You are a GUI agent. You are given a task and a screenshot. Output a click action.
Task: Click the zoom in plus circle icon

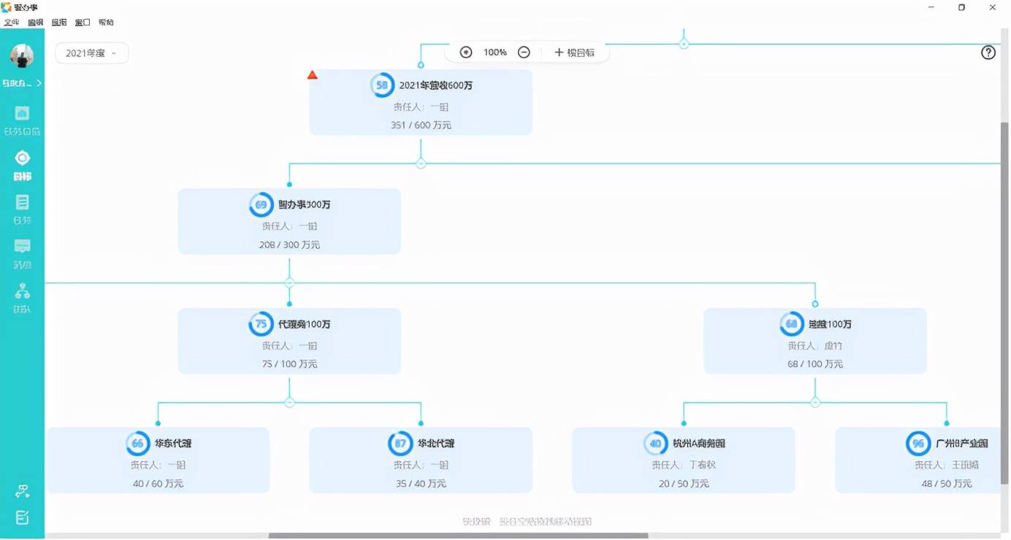pos(466,53)
